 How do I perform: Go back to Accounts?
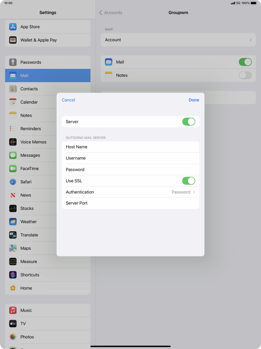pyautogui.click(x=111, y=13)
